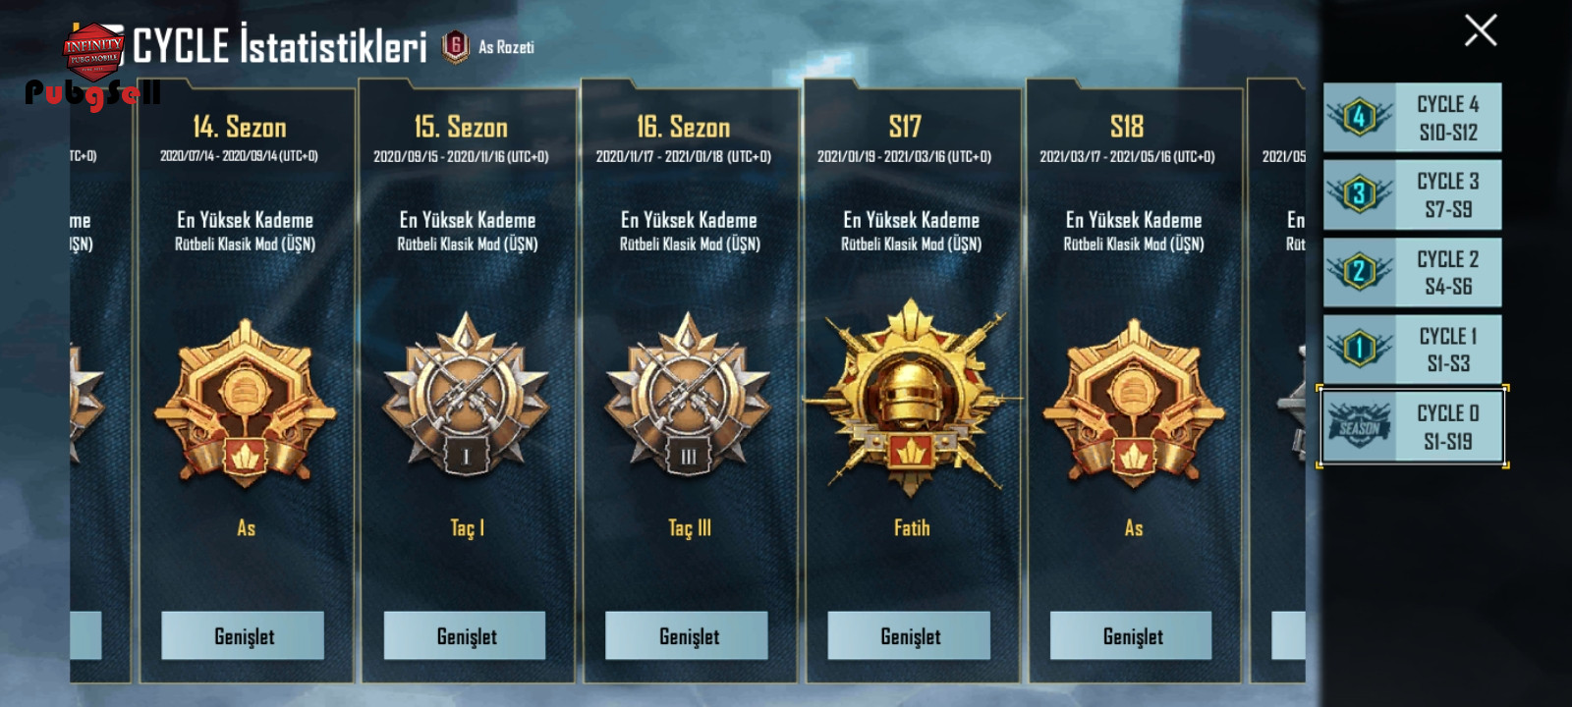Viewport: 1572px width, 707px height.
Task: Select CYCLE 0 S1-S19 tab
Action: pos(1412,426)
